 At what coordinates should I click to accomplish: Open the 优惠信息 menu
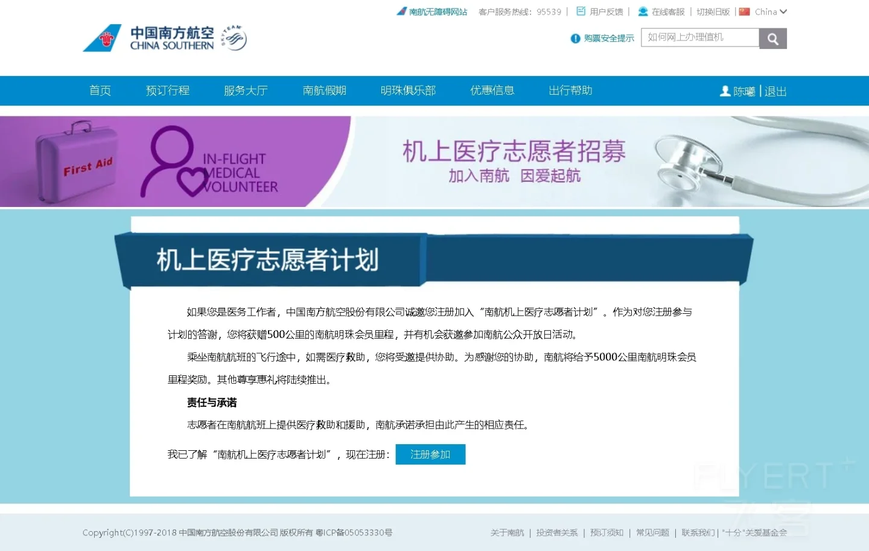click(x=492, y=91)
